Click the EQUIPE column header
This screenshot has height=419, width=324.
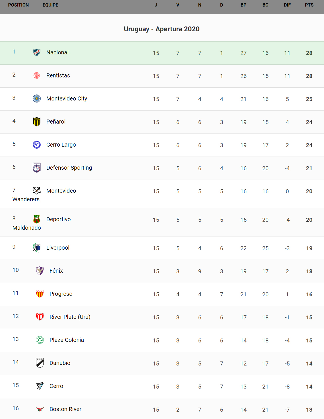click(x=50, y=5)
